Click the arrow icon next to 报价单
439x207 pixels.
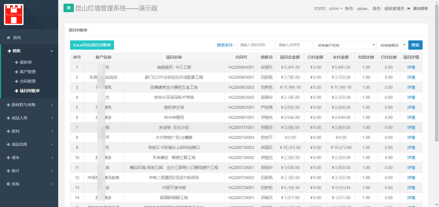[16, 62]
